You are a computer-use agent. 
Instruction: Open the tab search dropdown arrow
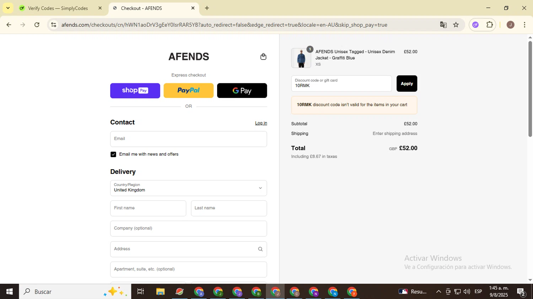[8, 8]
